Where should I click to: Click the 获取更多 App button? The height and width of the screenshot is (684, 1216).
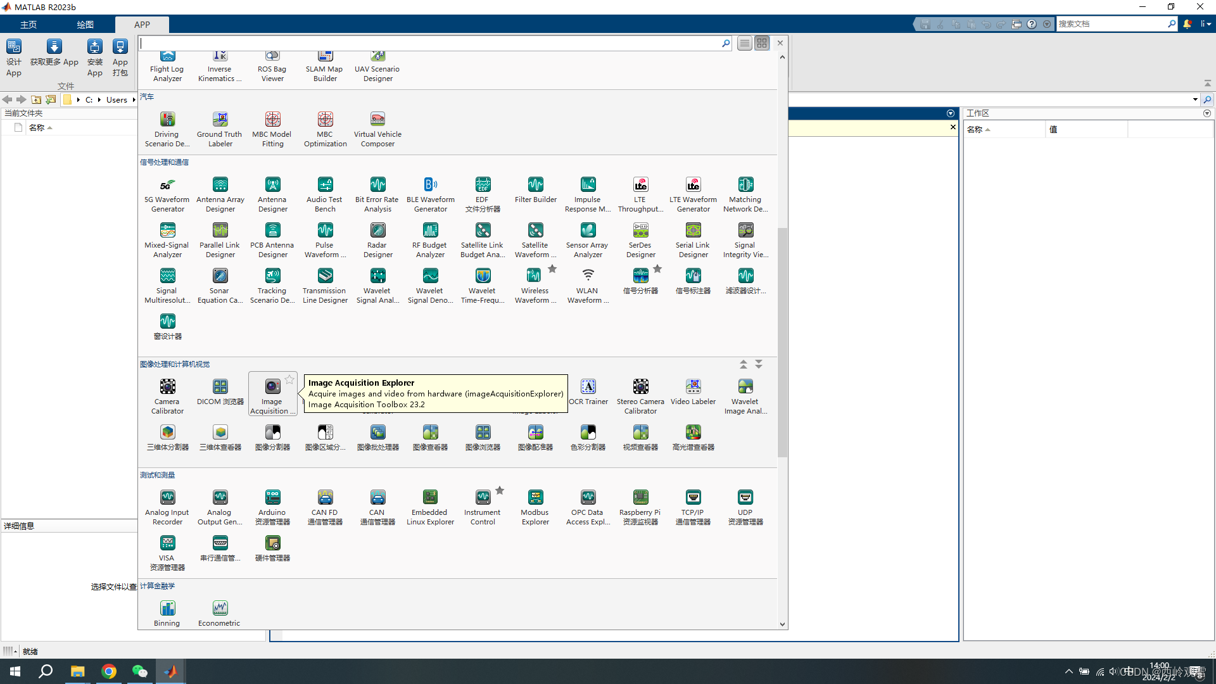(x=54, y=53)
